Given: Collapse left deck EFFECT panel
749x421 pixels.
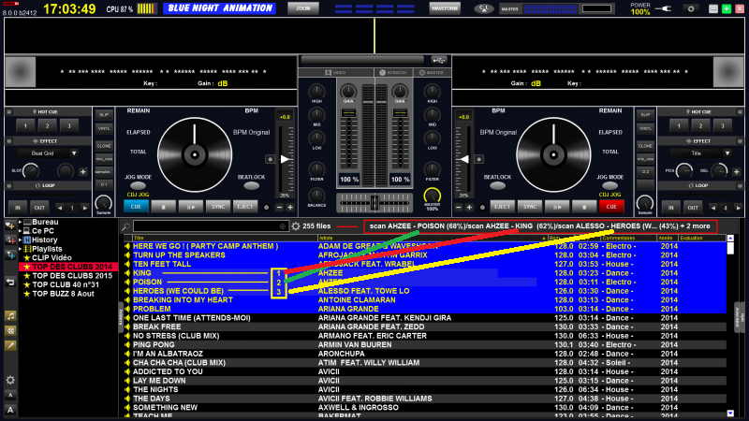Looking at the screenshot, I should (9, 141).
